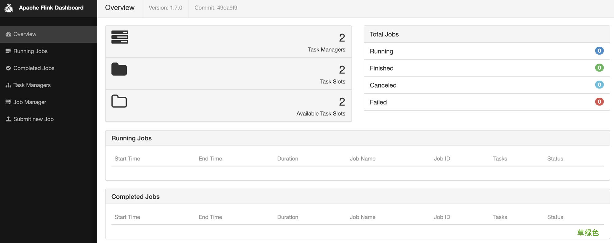Click the Task Managers server stack icon
Image resolution: width=614 pixels, height=243 pixels.
119,37
